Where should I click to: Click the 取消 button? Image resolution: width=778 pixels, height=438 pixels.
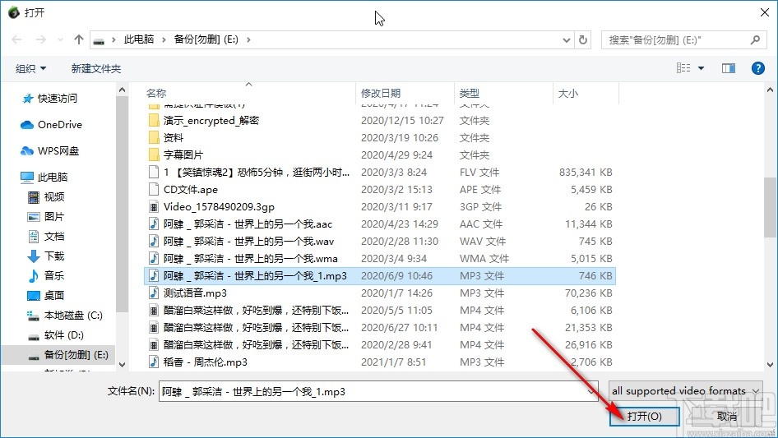726,416
